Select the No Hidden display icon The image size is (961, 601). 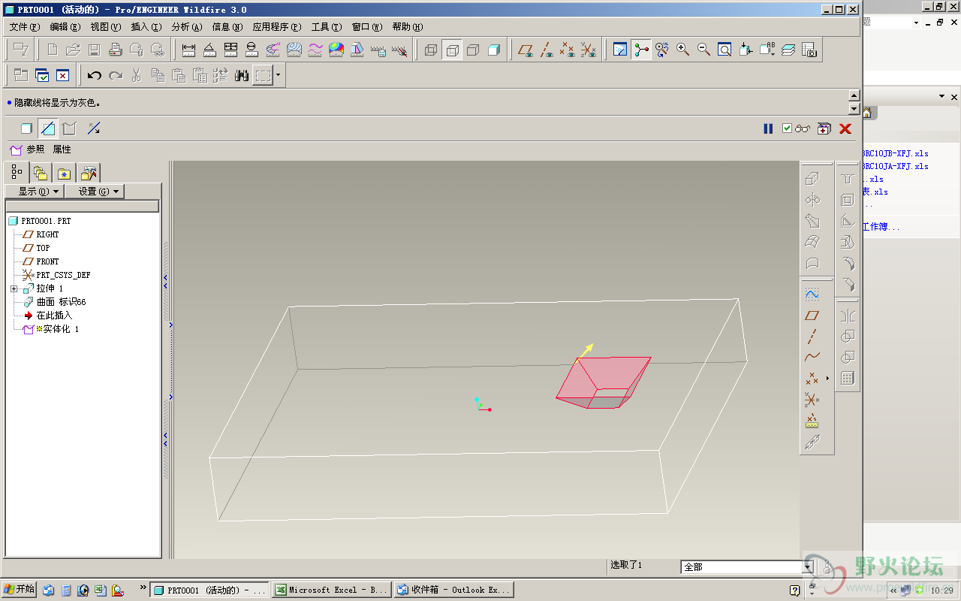[473, 50]
